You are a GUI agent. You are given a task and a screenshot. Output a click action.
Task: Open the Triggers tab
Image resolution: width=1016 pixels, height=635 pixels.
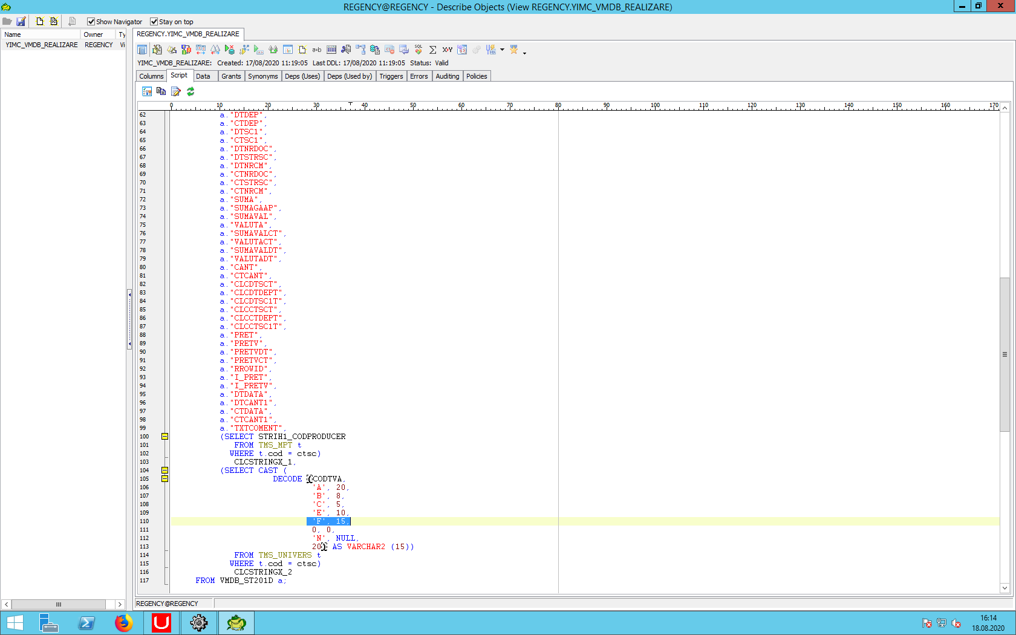(x=391, y=76)
